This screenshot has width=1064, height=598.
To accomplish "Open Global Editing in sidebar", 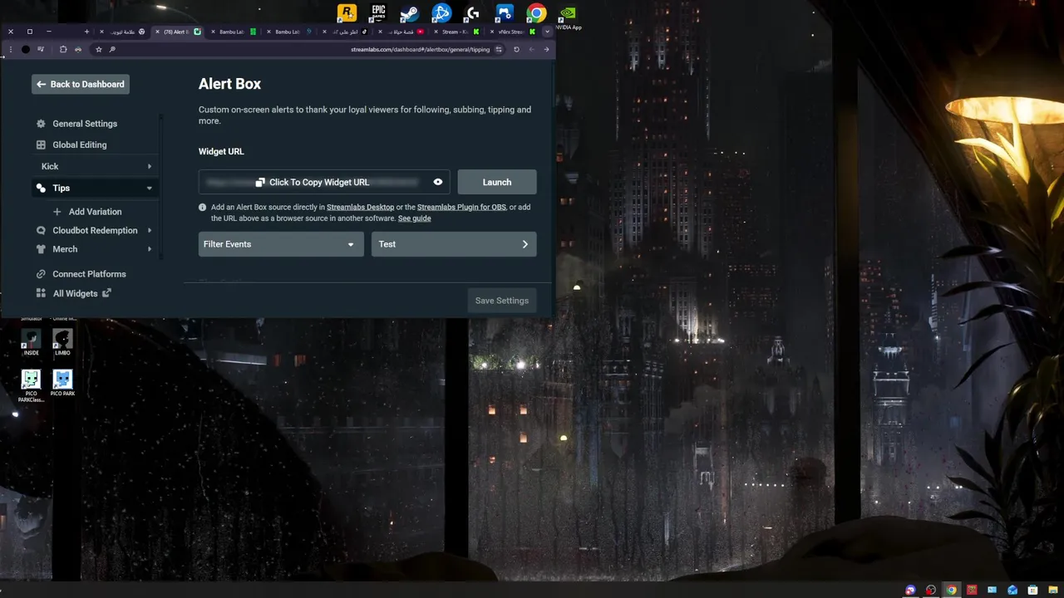I will click(71, 145).
